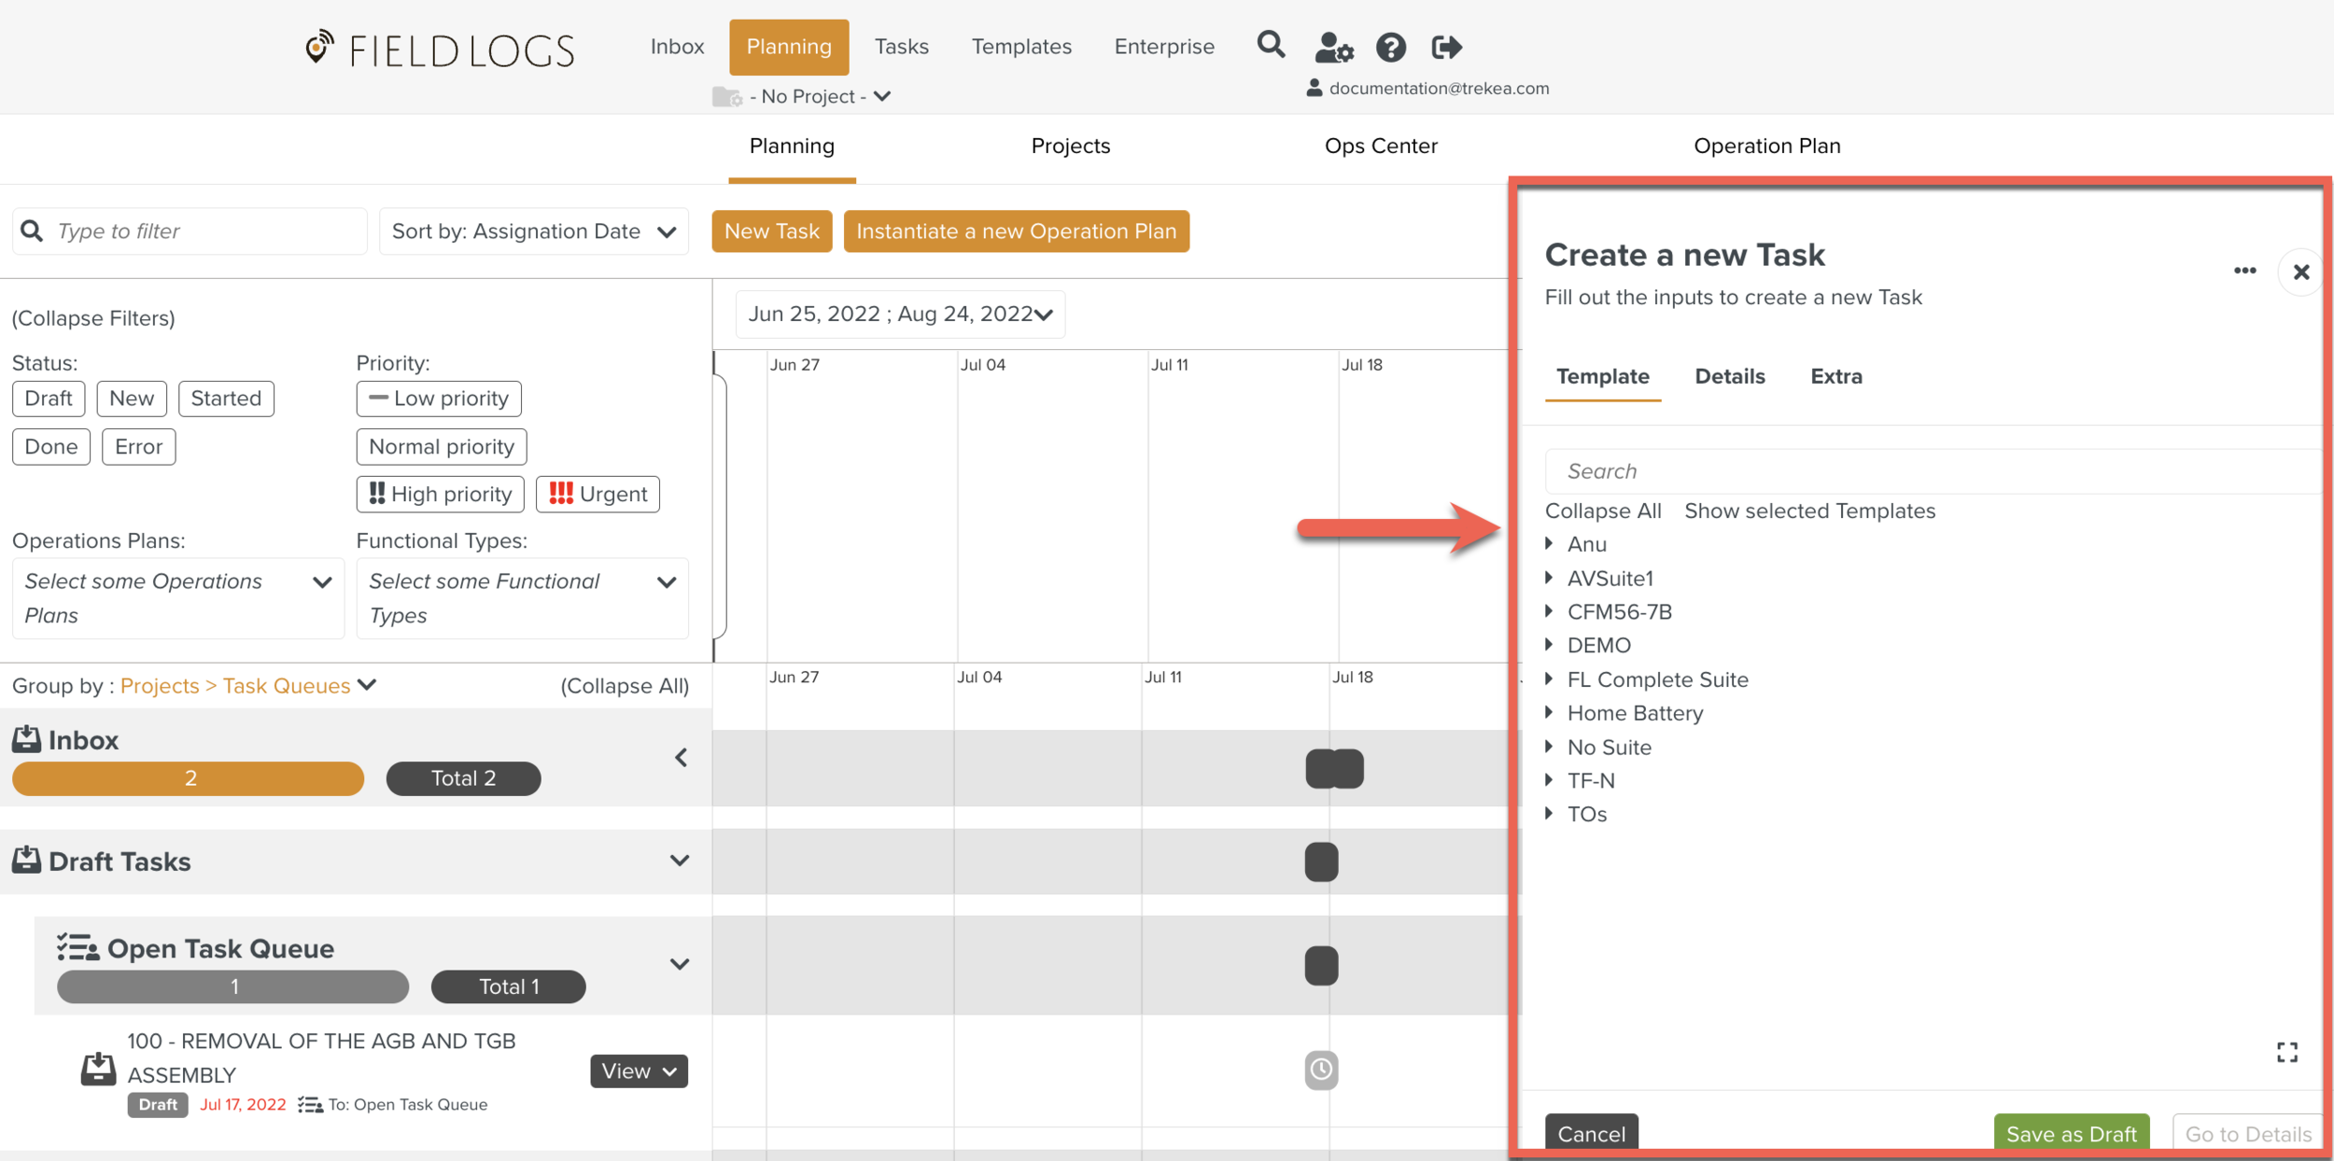Collapse the Draft Tasks group chevron
This screenshot has height=1161, width=2334.
point(680,860)
